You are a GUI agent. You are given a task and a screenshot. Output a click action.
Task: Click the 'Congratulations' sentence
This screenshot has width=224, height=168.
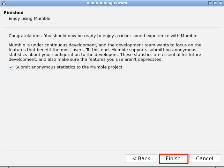[103, 36]
